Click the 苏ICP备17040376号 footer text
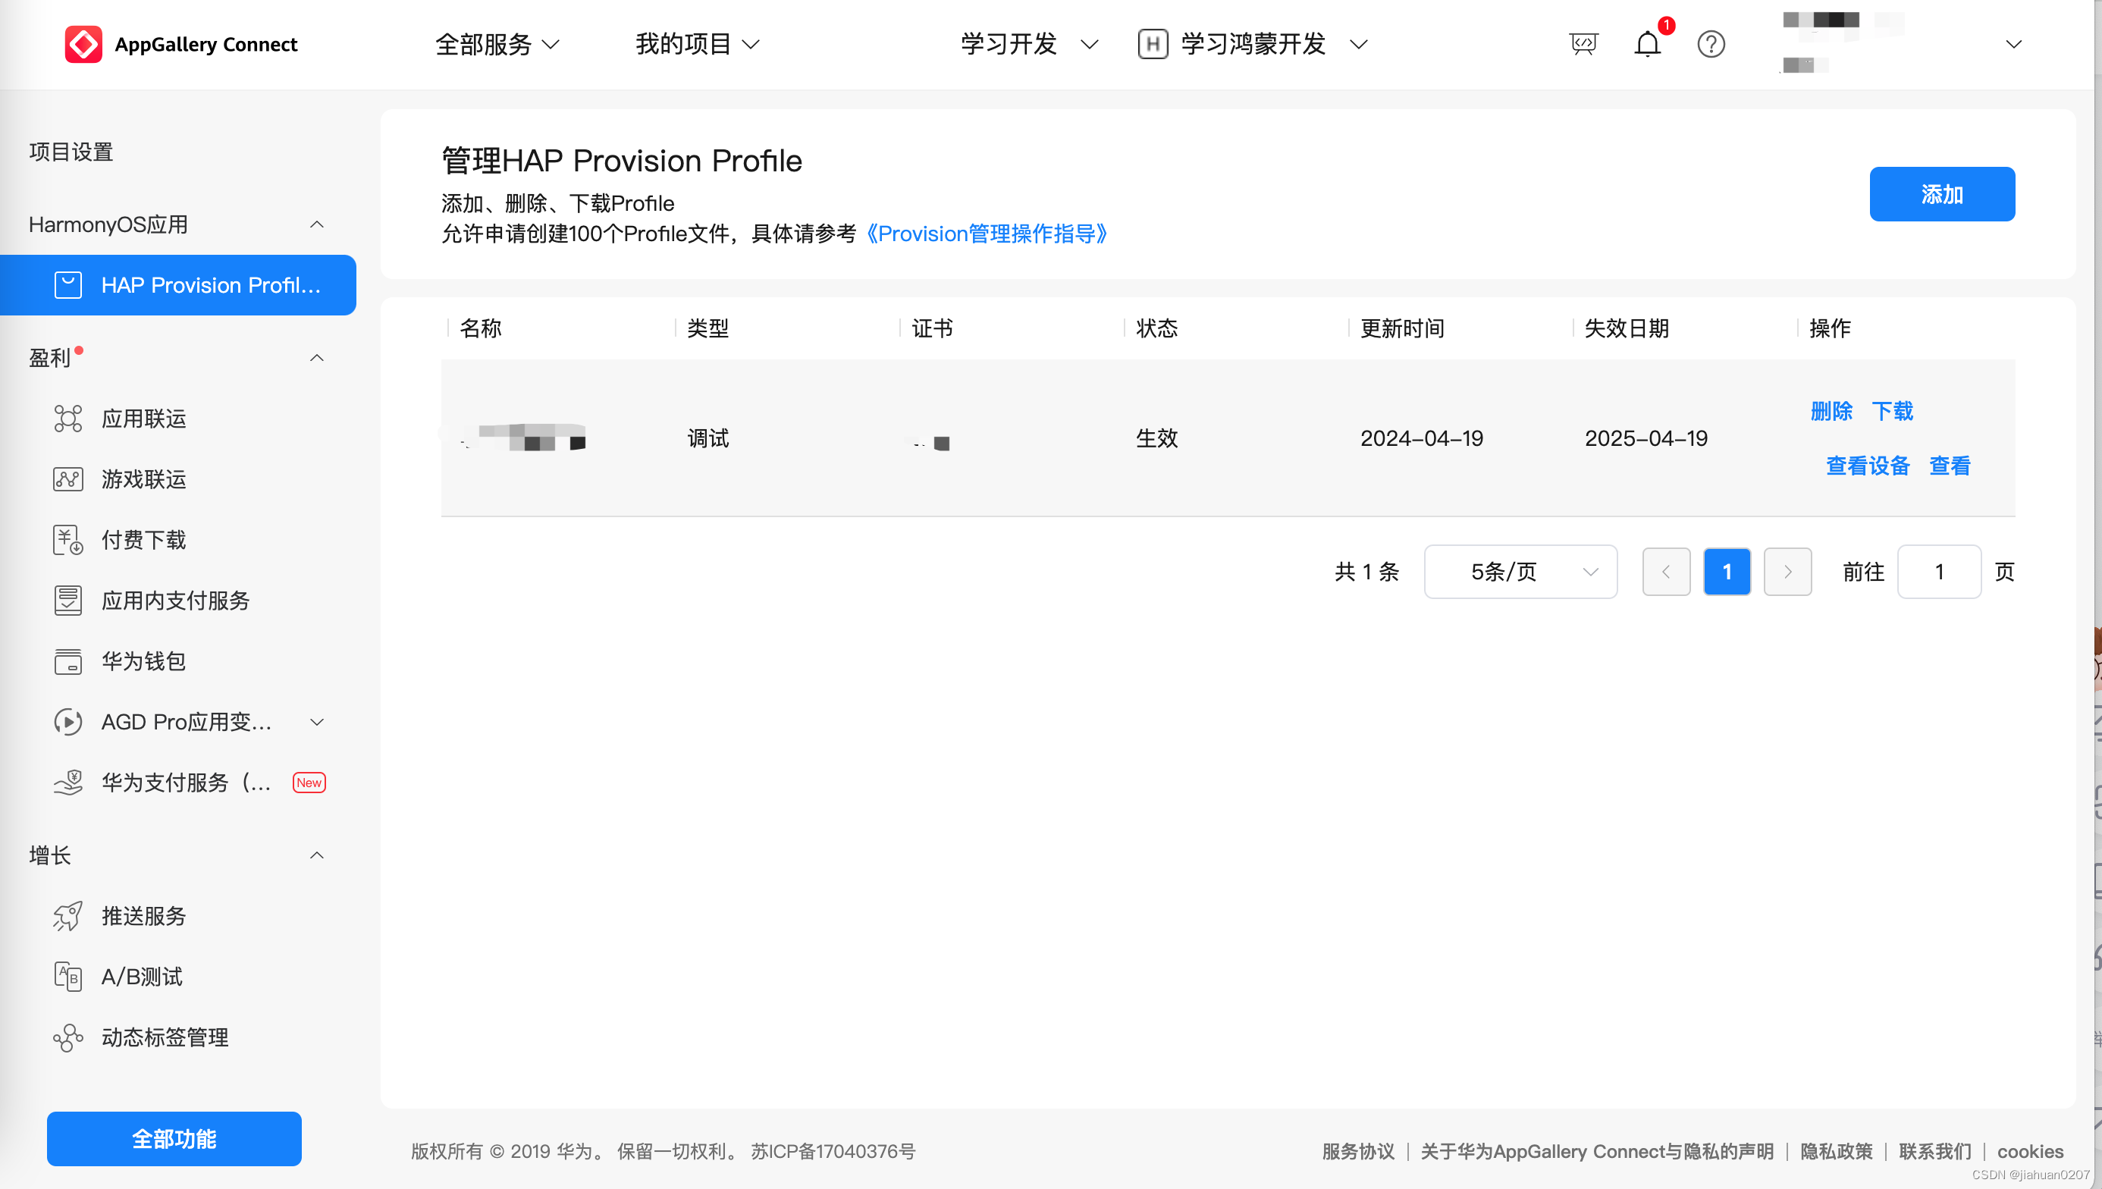 coord(834,1151)
